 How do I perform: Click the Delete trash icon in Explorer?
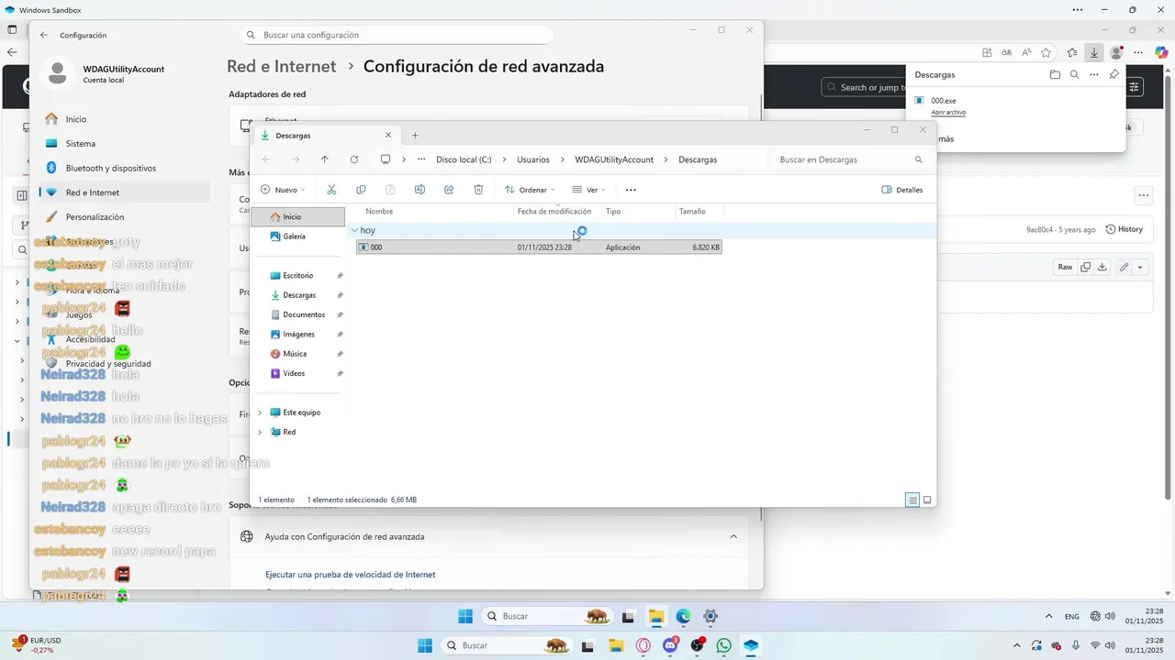coord(478,190)
